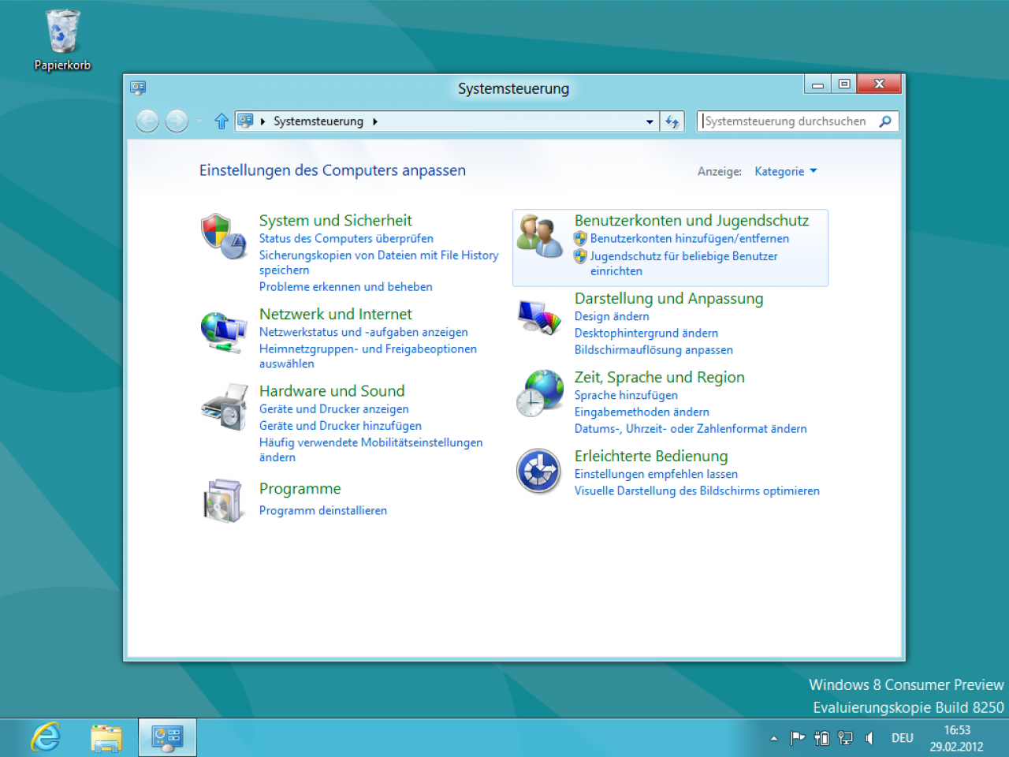1009x757 pixels.
Task: Click Einstellungen empfehlen lassen link
Action: pos(656,475)
